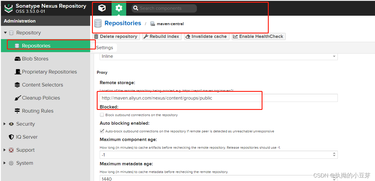Click the IQ Server shield icon
The width and height of the screenshot is (375, 181).
click(11, 137)
